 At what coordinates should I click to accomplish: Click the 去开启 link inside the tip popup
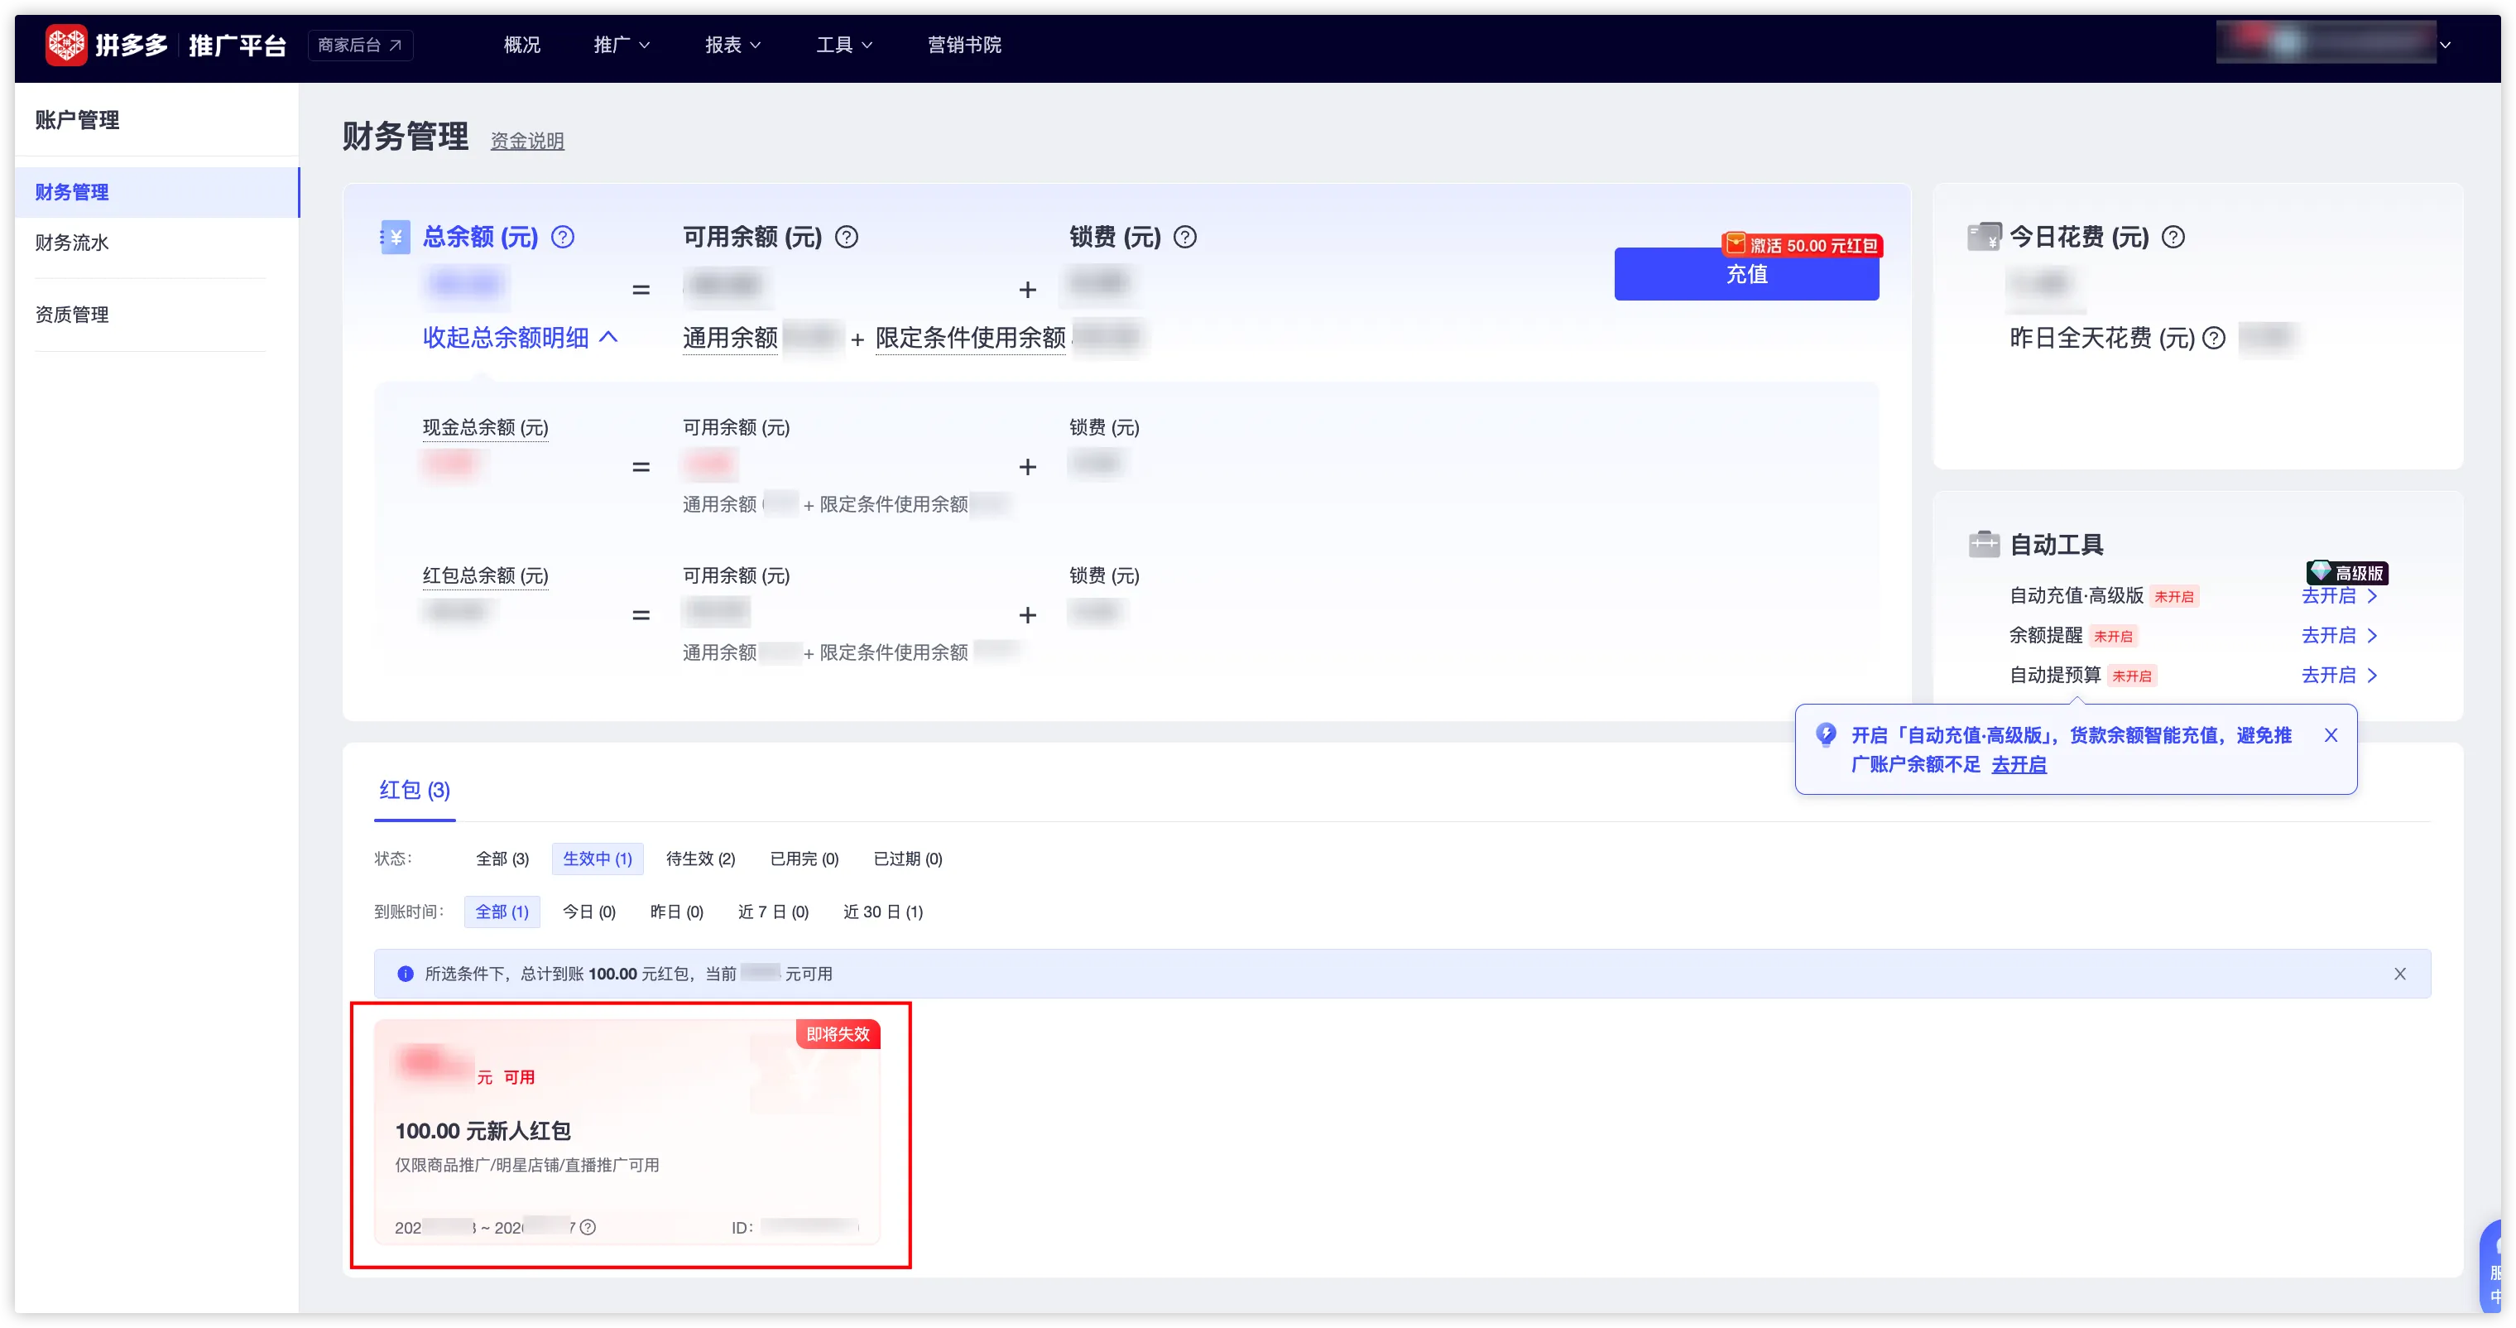coord(2019,764)
